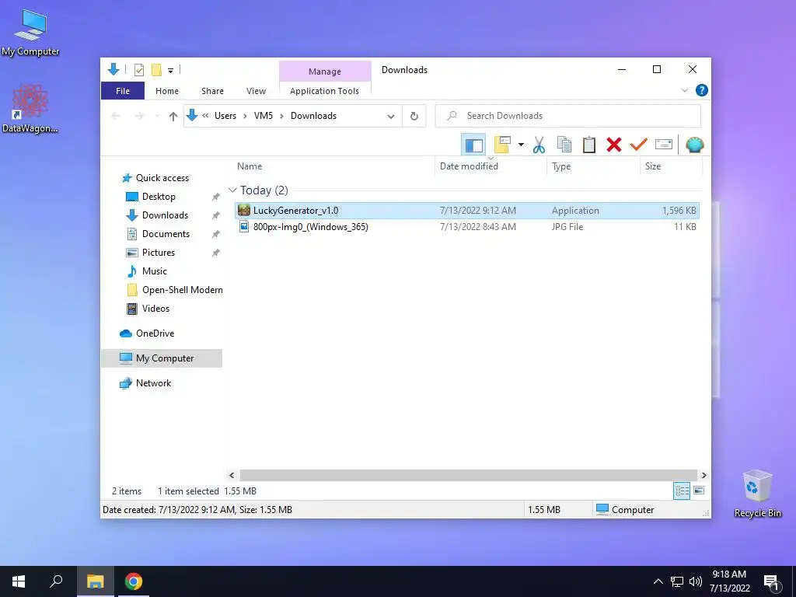Click the Back navigation arrow
This screenshot has width=796, height=597.
click(x=116, y=117)
